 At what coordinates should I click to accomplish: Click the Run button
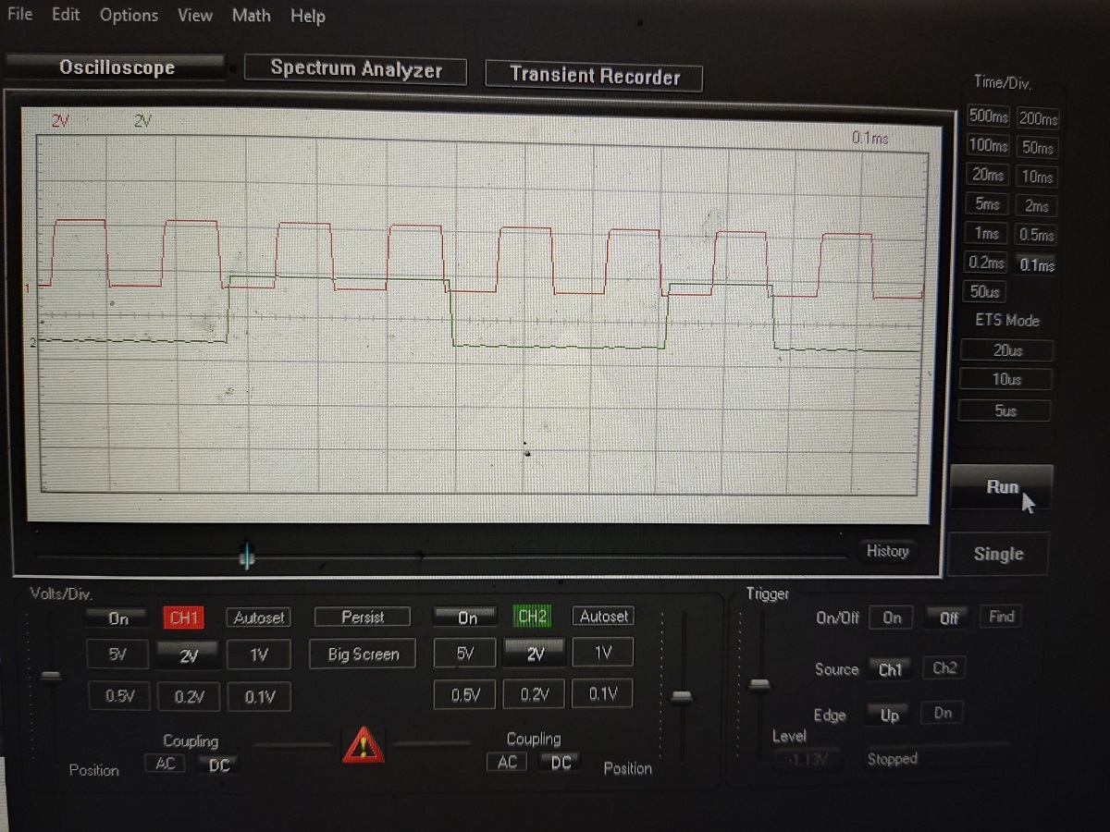[1002, 487]
